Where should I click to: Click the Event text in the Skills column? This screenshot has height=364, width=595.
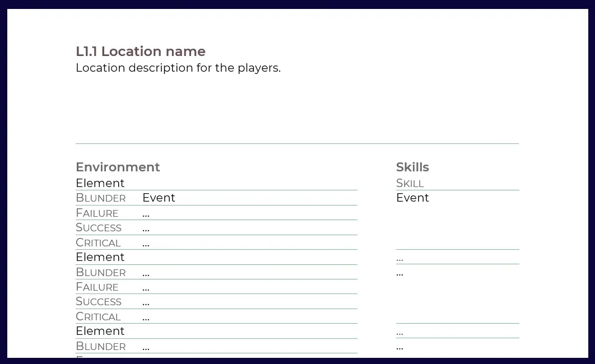click(x=412, y=198)
